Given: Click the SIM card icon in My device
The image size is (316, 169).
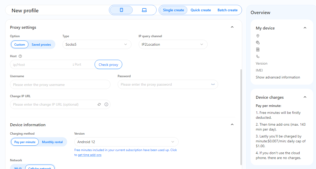Looking at the screenshot, I should pyautogui.click(x=258, y=49).
